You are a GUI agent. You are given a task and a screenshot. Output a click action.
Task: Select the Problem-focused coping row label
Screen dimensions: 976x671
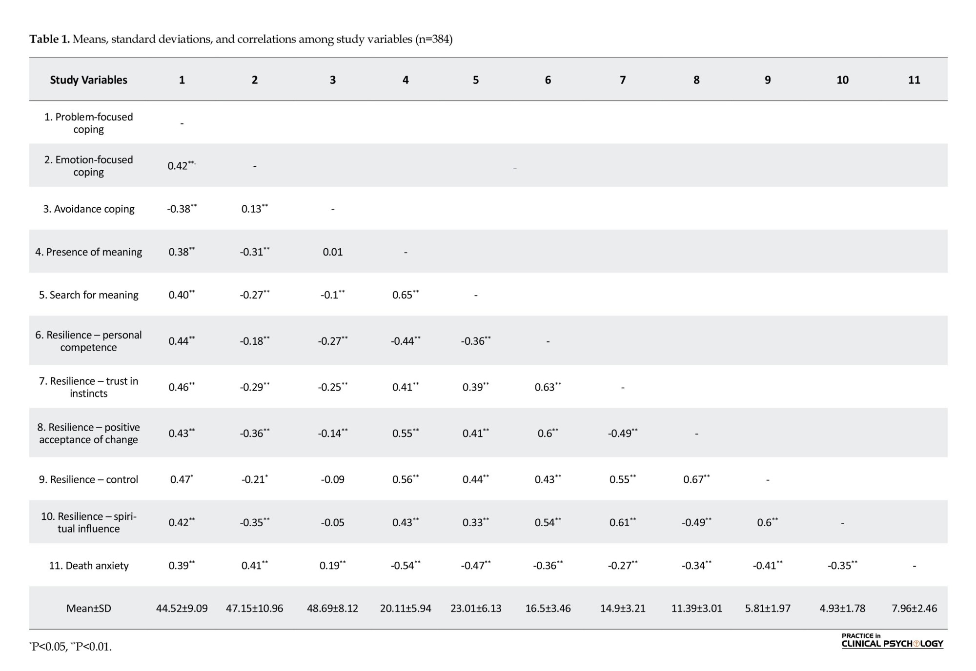(88, 123)
